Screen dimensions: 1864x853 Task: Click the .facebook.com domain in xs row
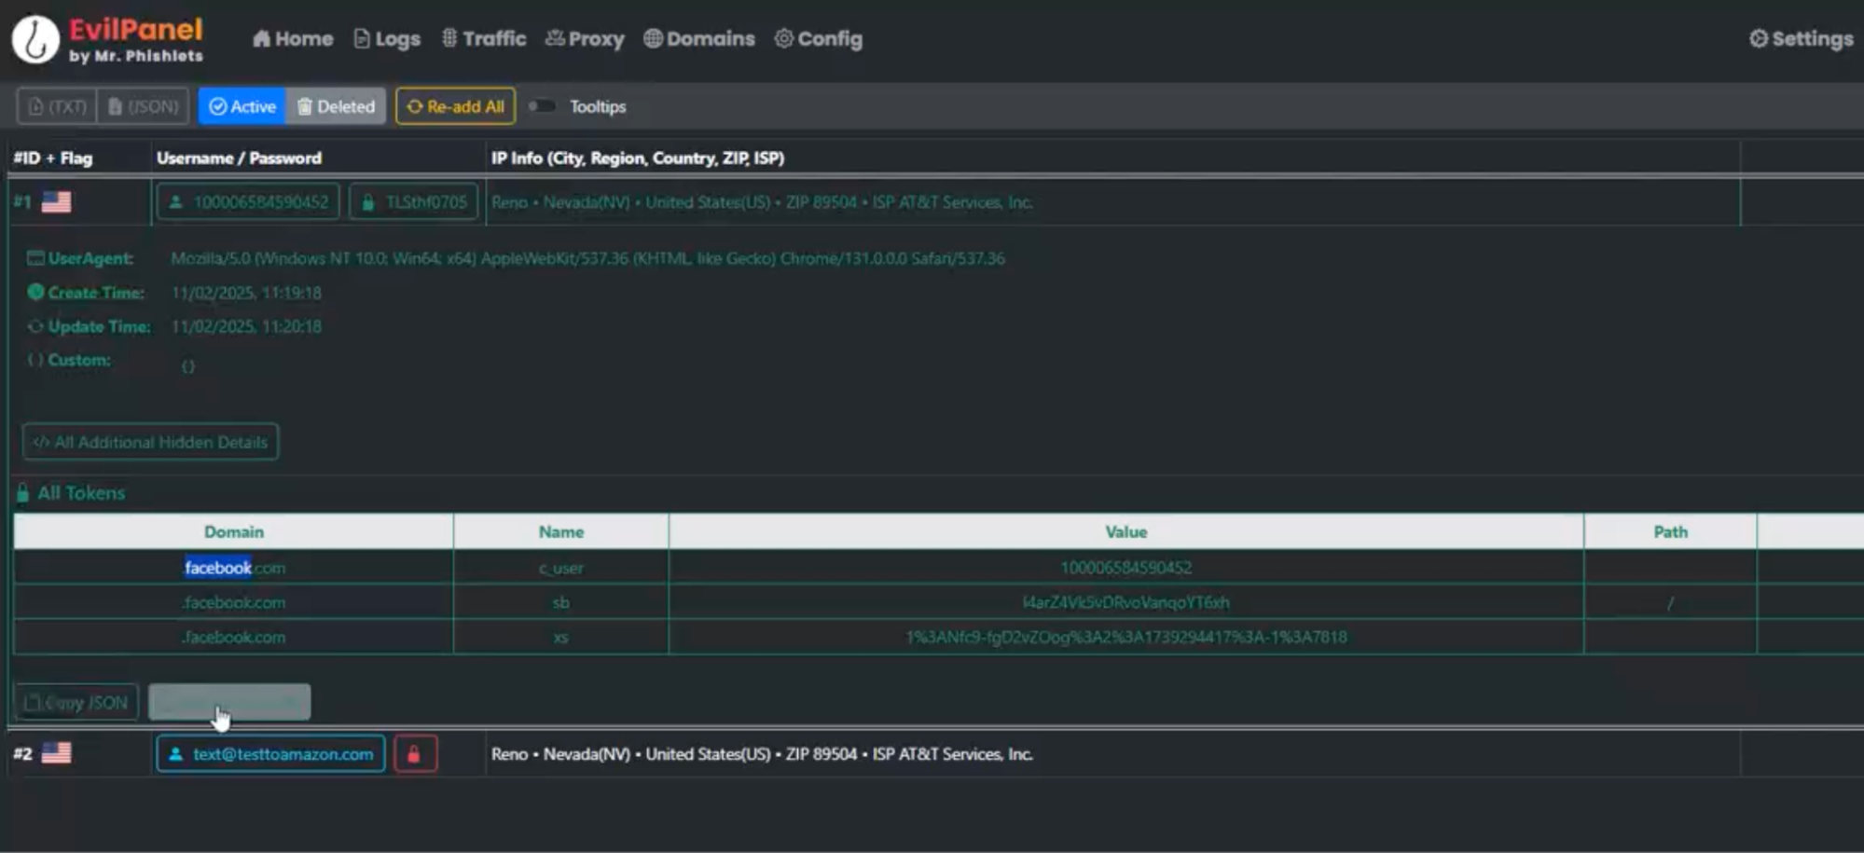[x=233, y=637]
